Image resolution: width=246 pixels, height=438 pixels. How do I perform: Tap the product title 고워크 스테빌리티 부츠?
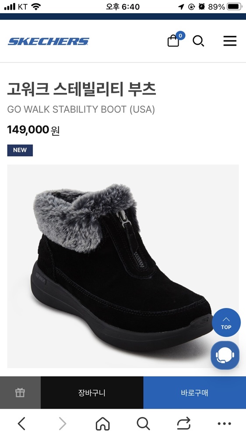[x=81, y=89]
